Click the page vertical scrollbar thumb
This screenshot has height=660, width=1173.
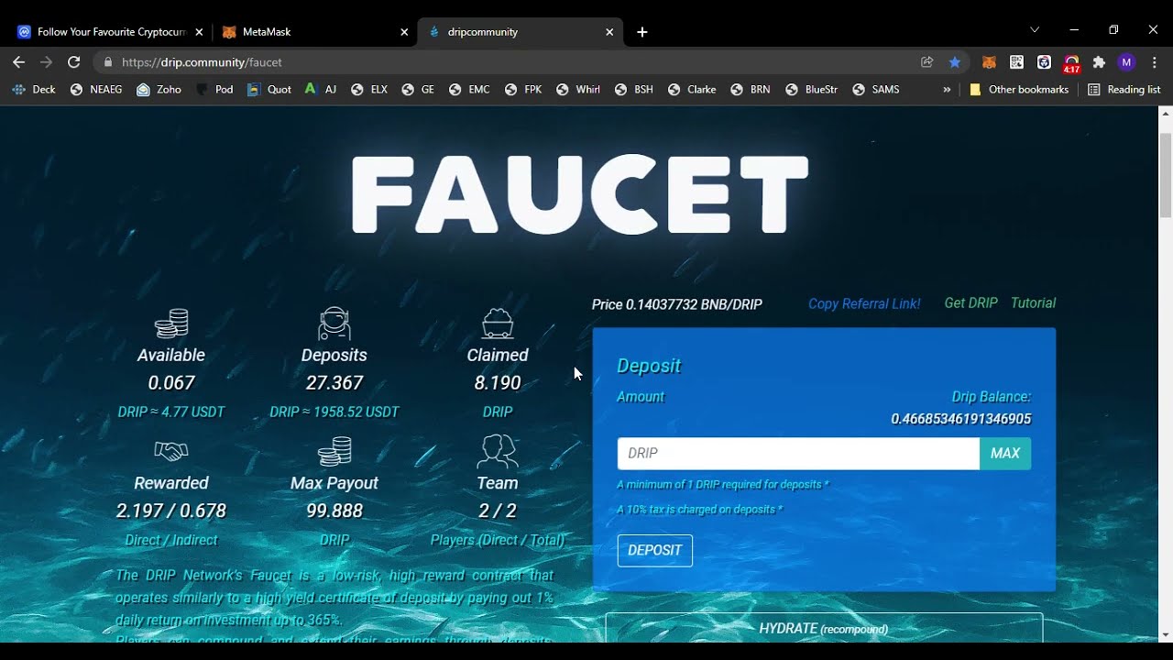(x=1166, y=174)
